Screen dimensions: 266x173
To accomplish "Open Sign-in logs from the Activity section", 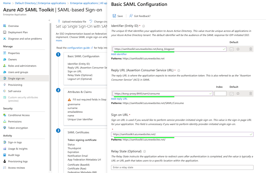I will 16,142.
